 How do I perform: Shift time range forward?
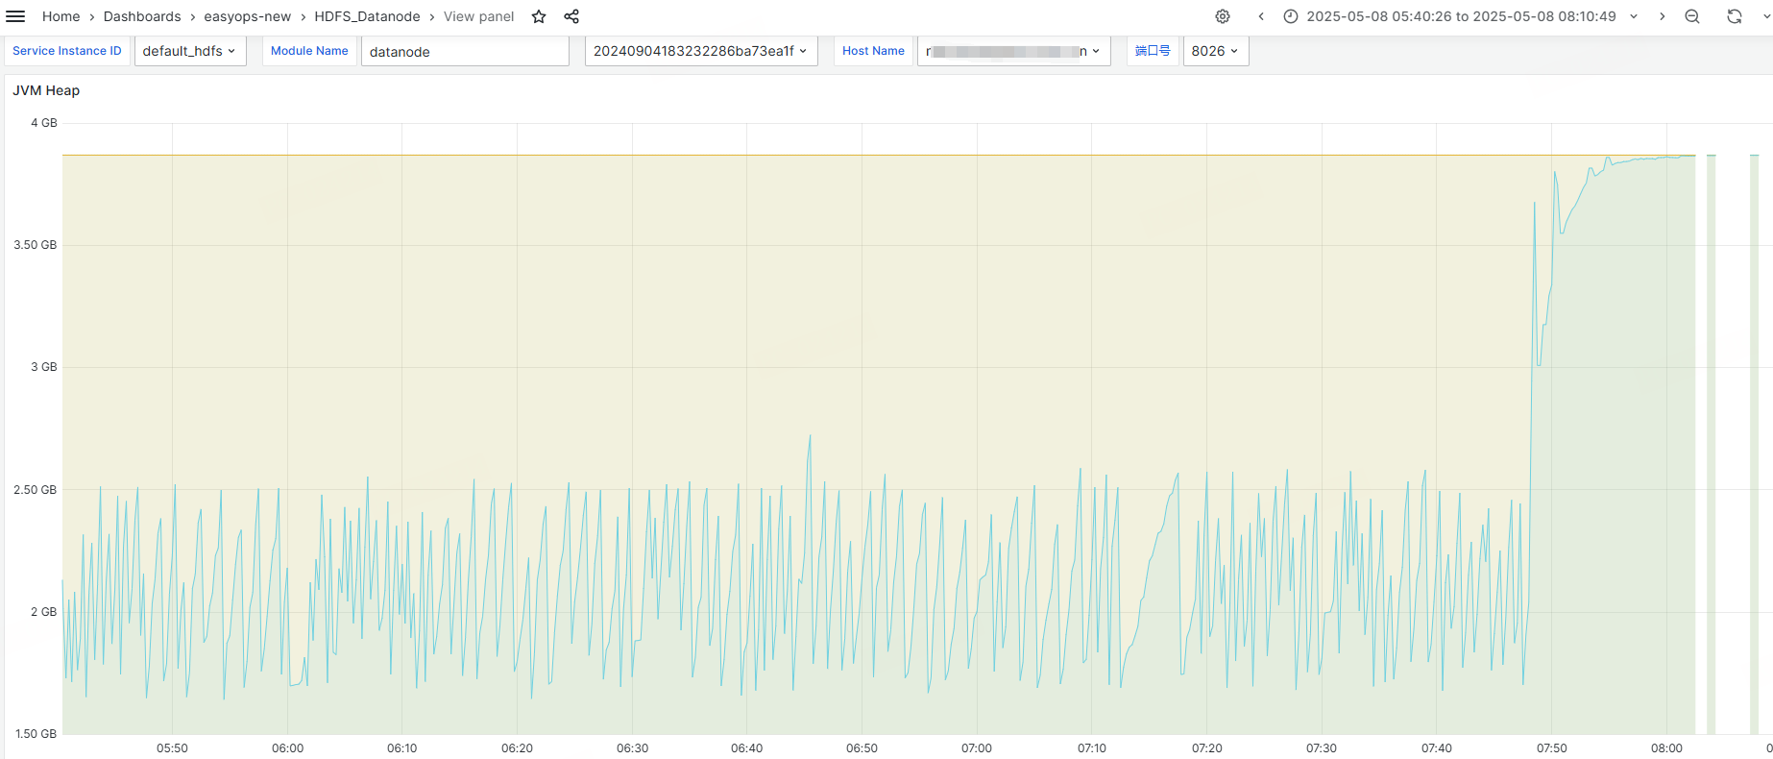(x=1663, y=16)
